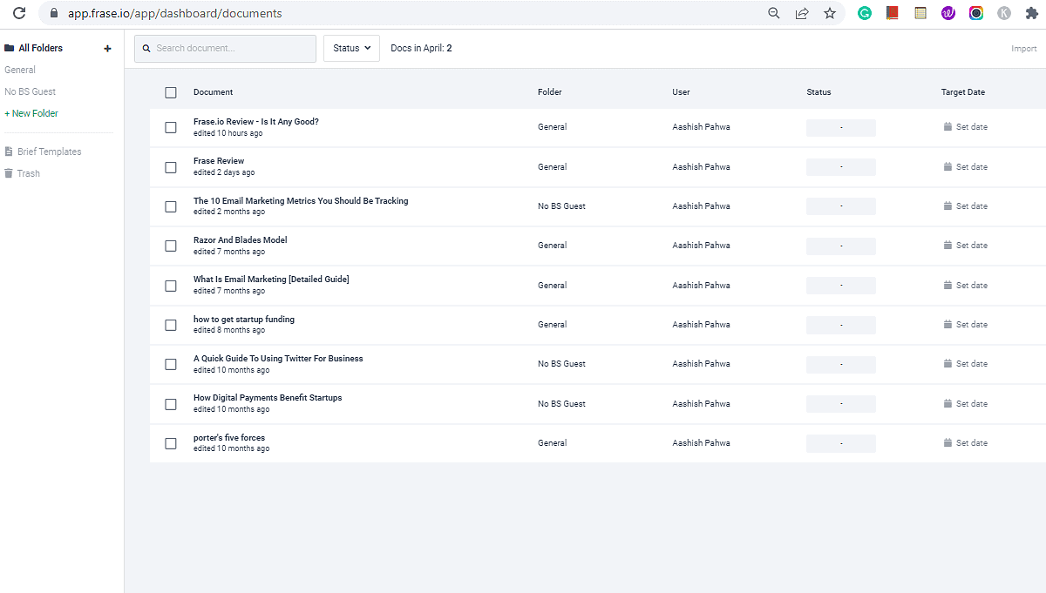Open the Grammarly extension icon
This screenshot has height=593, width=1046.
864,13
